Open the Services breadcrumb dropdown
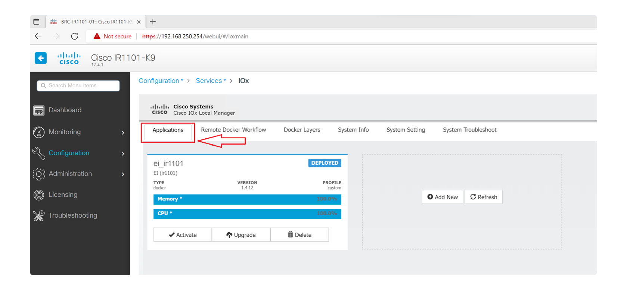The width and height of the screenshot is (627, 290). click(x=211, y=81)
